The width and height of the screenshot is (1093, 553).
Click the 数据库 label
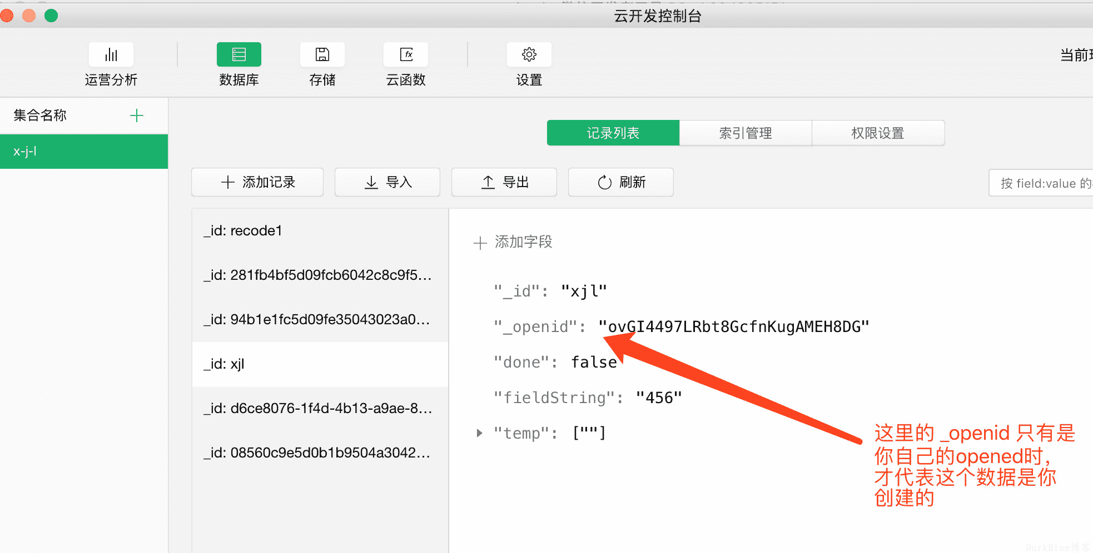239,80
